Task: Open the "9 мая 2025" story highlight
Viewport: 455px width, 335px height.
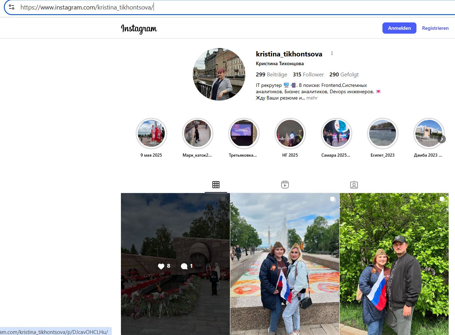Action: pyautogui.click(x=151, y=134)
